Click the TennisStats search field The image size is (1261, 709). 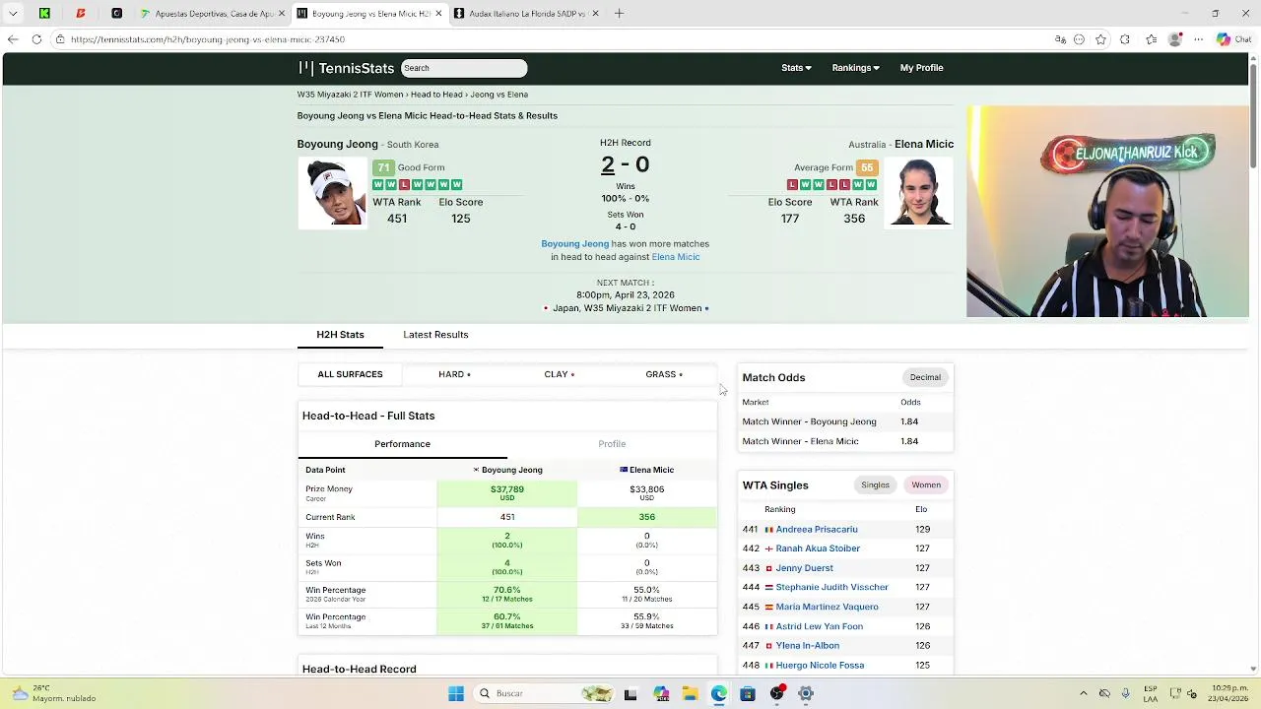(463, 68)
